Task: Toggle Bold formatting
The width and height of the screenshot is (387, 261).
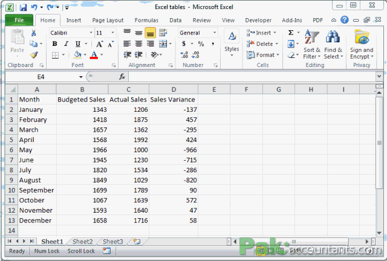Action: pos(54,44)
